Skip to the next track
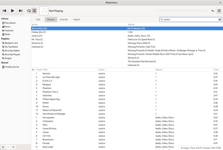Viewport: 223px width, 150px height. click(x=20, y=11)
